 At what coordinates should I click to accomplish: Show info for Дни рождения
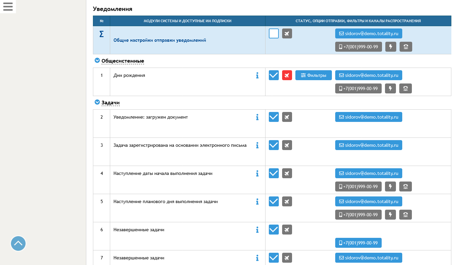coord(257,75)
